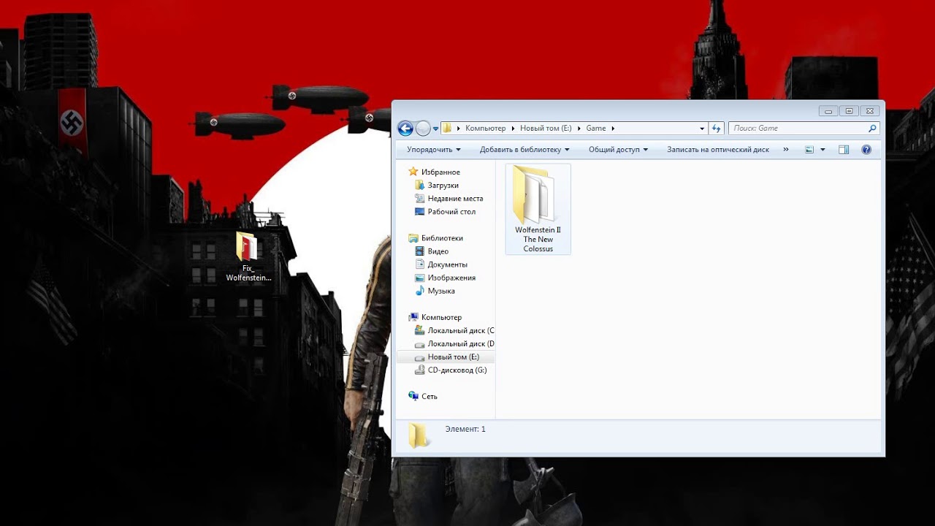Expand the arrow after Новый том (E:) breadcrumb
Screen dimensions: 935x526
point(579,128)
